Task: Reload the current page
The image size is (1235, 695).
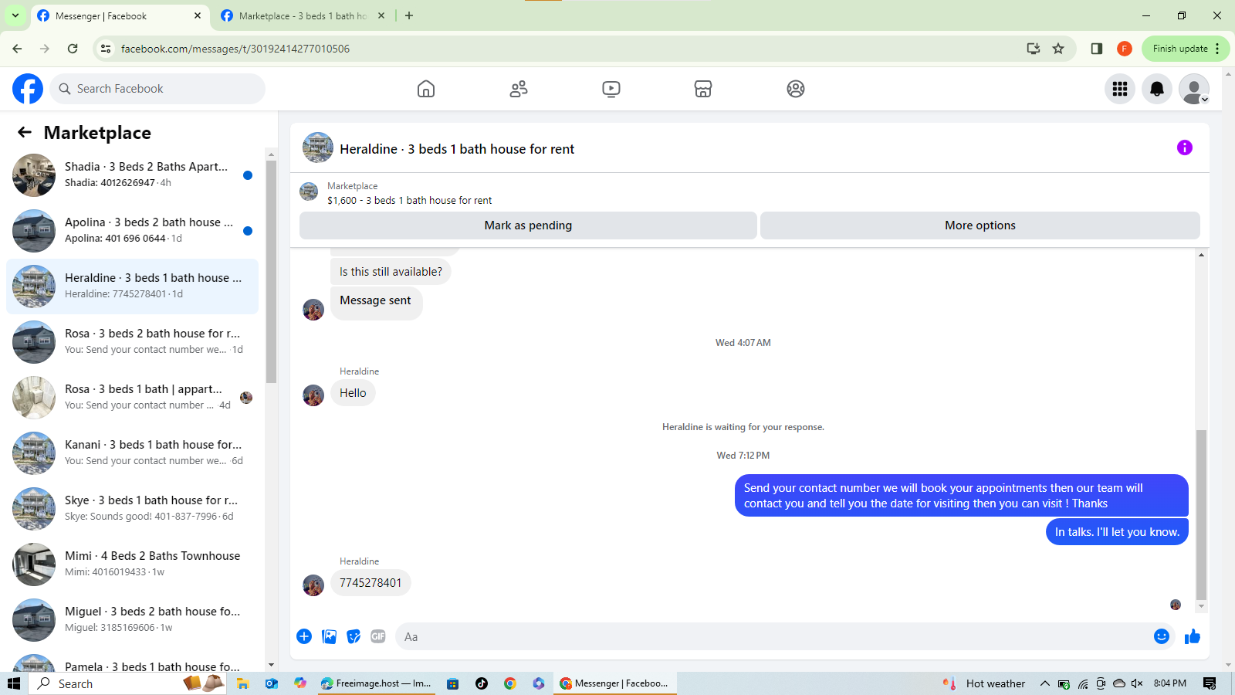Action: [73, 49]
